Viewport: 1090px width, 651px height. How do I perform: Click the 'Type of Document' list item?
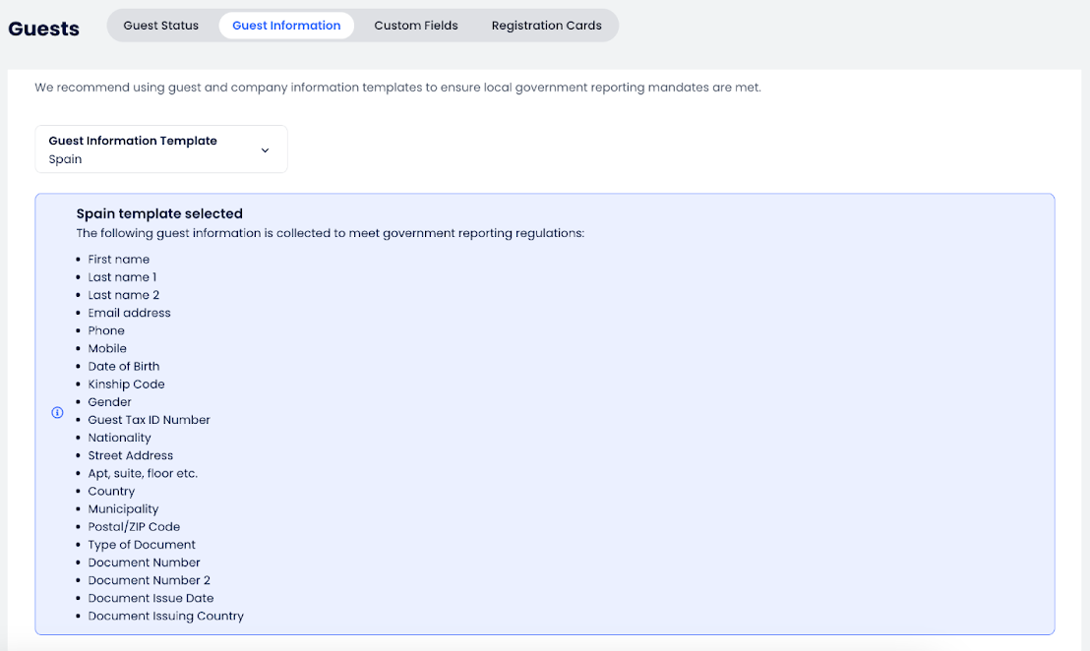[x=142, y=545]
